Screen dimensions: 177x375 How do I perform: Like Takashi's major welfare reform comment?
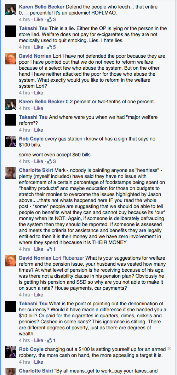click(x=39, y=130)
